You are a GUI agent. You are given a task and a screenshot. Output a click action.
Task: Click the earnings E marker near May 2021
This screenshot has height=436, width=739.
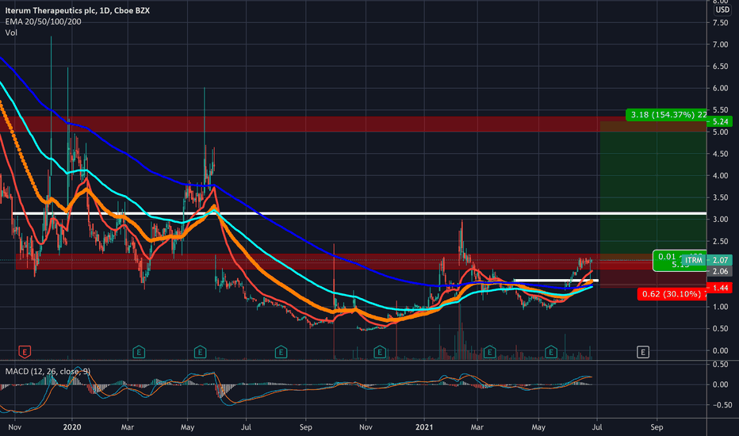point(551,352)
